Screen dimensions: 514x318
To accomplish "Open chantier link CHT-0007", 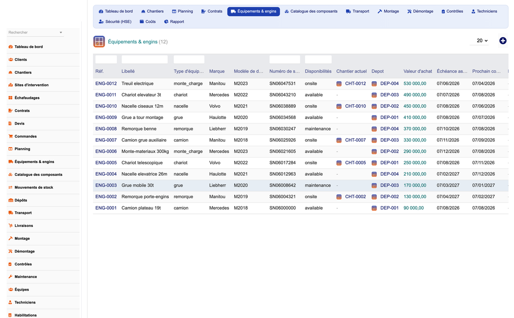I will pyautogui.click(x=356, y=140).
